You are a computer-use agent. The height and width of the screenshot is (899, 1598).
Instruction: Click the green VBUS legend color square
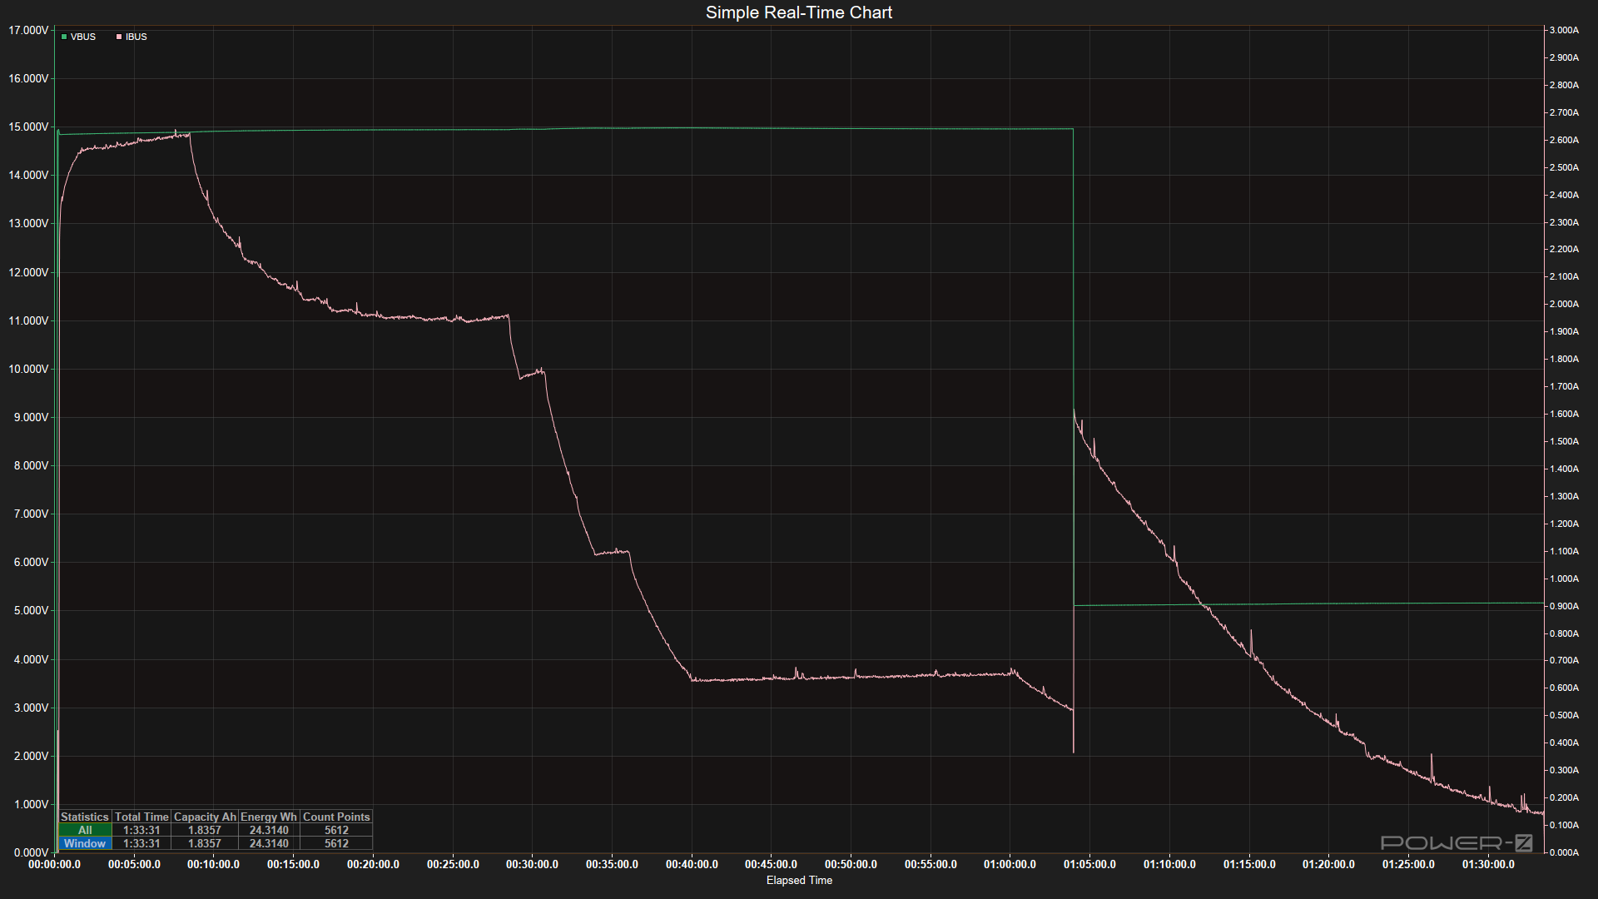coord(64,37)
